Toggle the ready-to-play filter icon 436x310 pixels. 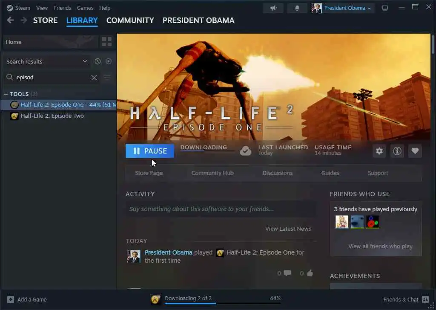[x=109, y=61]
